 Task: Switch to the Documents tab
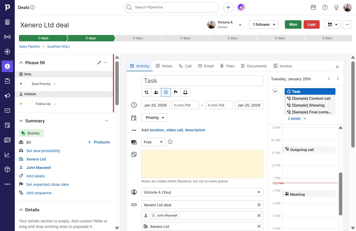pyautogui.click(x=254, y=66)
